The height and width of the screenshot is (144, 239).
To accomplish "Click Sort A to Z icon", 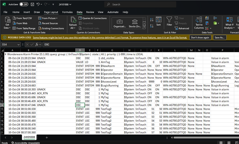I will click(x=152, y=19).
